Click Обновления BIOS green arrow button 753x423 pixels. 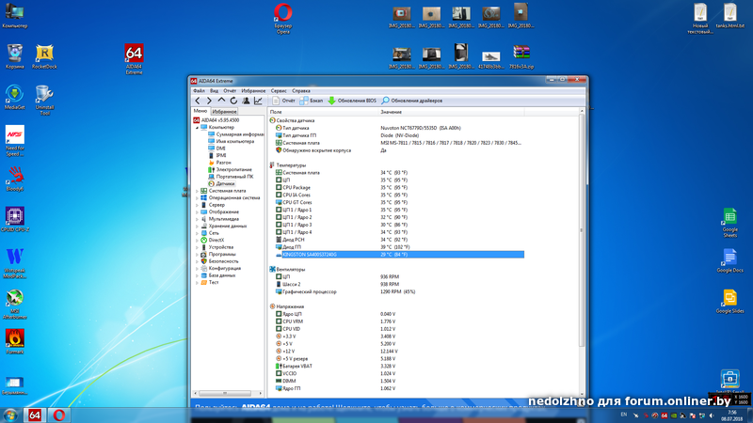[351, 100]
